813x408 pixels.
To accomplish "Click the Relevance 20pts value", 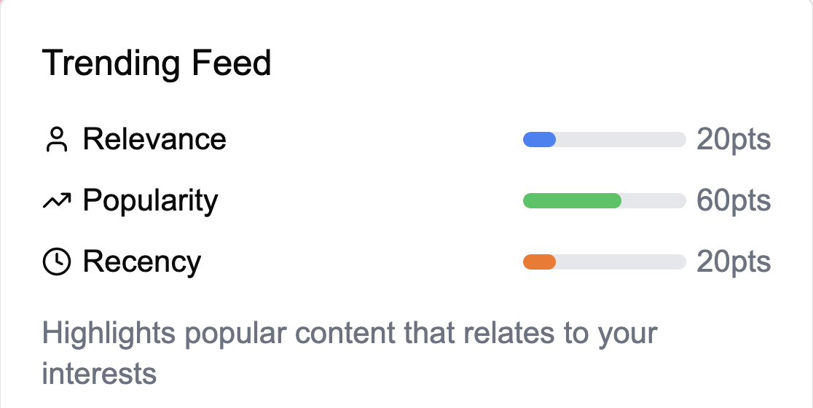I will point(734,139).
